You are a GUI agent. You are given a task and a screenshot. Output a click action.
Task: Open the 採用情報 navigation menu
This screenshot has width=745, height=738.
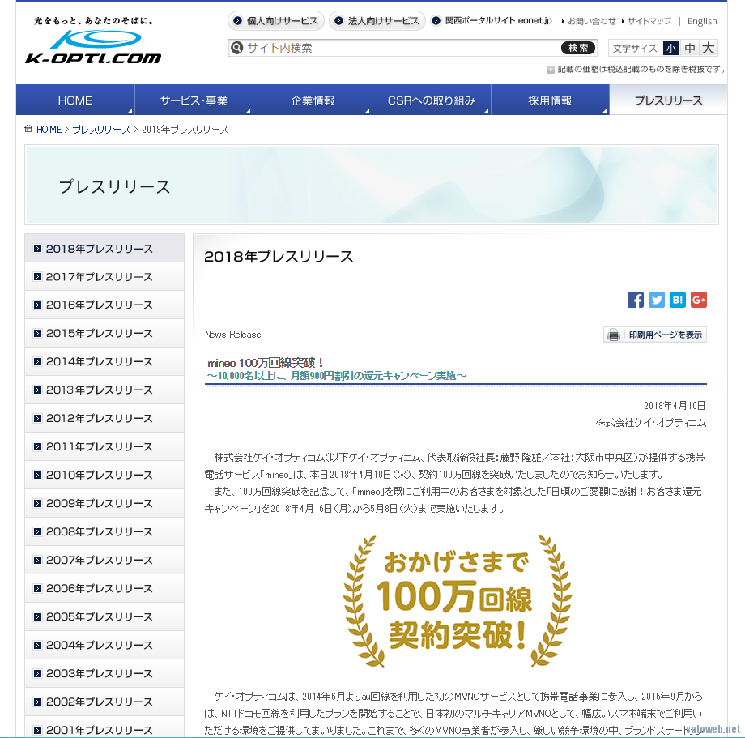click(550, 100)
